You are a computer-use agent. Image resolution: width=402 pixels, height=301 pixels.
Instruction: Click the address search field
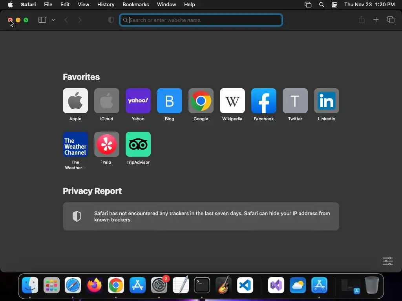pos(201,20)
